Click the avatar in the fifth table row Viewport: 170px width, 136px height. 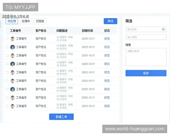click(12, 72)
